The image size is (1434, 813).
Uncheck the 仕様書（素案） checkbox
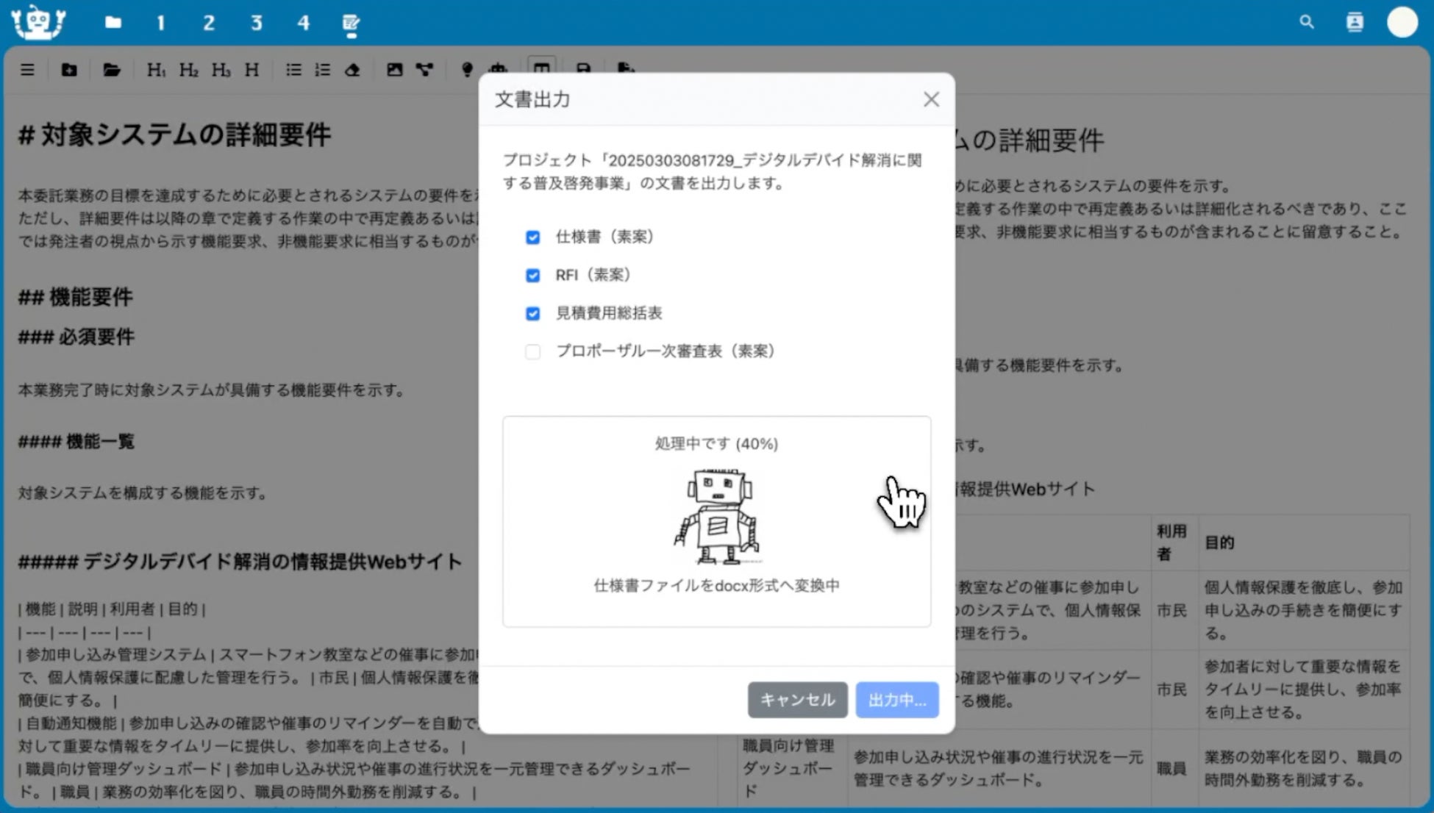[x=532, y=237]
